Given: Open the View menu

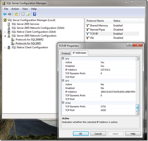Looking at the screenshot, I should pos(25,9).
